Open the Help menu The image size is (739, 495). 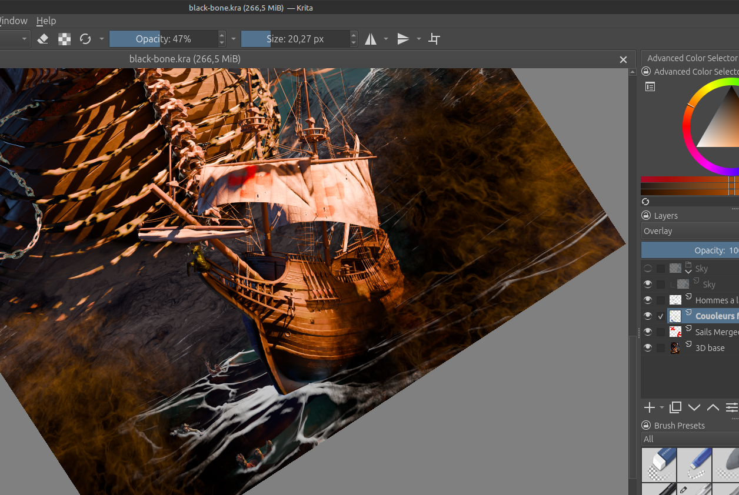(x=46, y=21)
